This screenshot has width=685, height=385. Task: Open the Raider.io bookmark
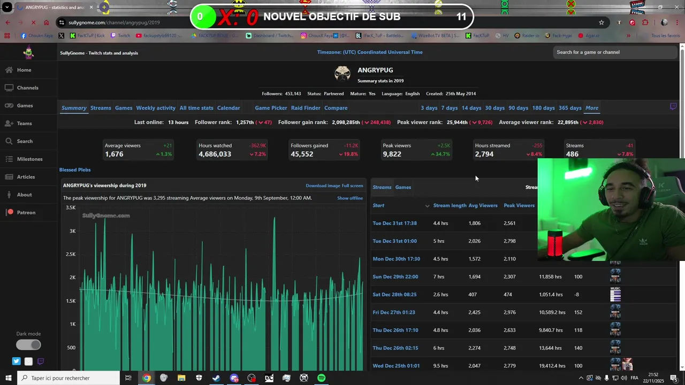coord(527,36)
